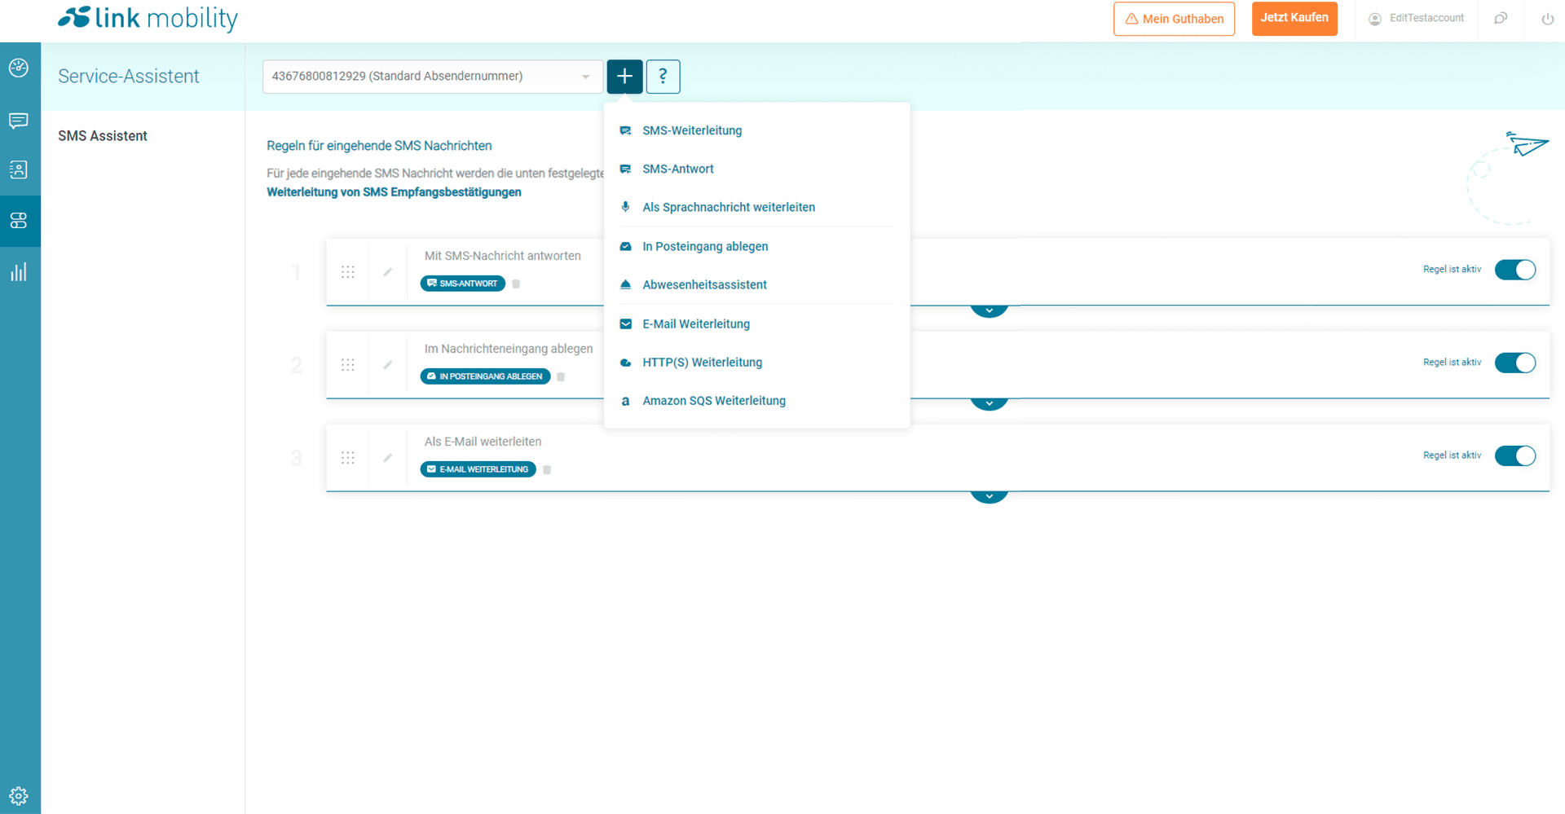
Task: Open the messages icon in the sidebar
Action: [19, 121]
